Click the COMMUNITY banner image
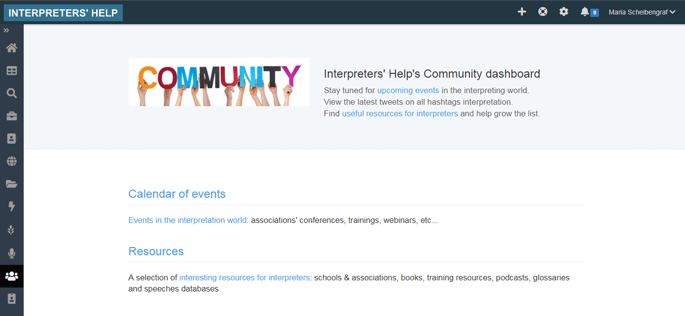685x316 pixels. [x=219, y=82]
